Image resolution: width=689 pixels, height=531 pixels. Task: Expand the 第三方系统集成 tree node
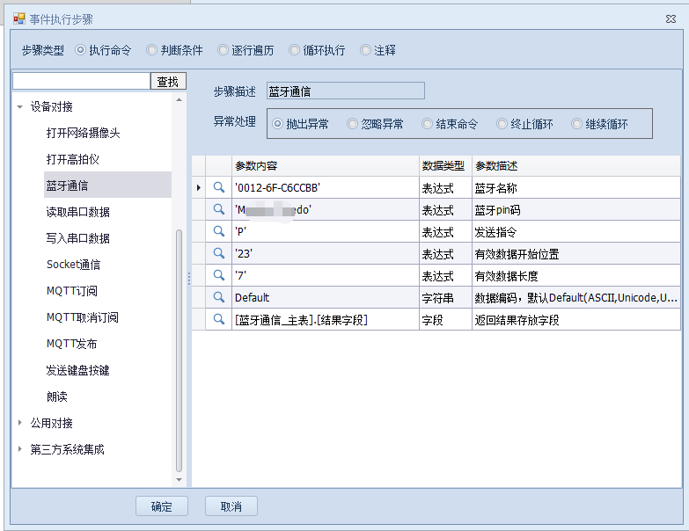tap(20, 449)
